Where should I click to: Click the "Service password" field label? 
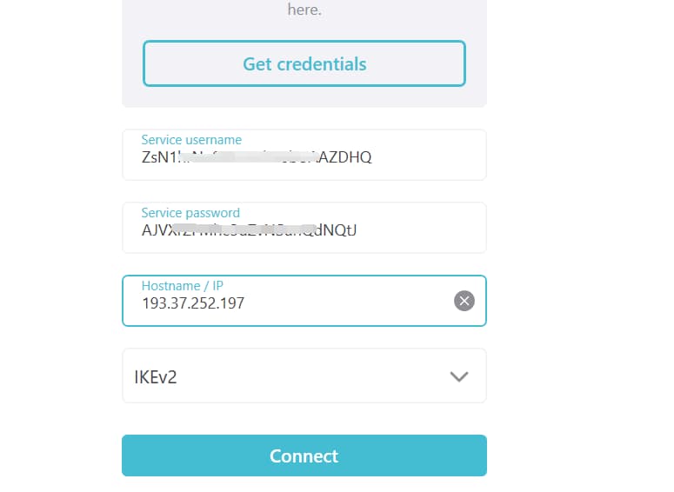190,213
